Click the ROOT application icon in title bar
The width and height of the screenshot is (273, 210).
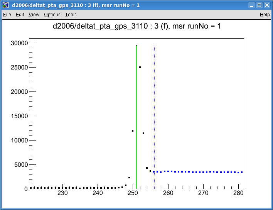tap(6, 5)
